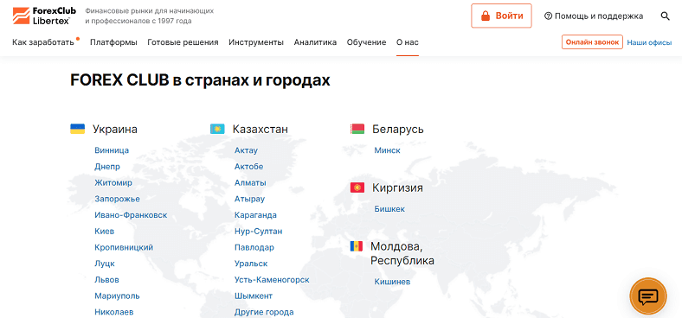The width and height of the screenshot is (682, 318).
Task: Click the Казахстан country heading
Action: coord(261,129)
